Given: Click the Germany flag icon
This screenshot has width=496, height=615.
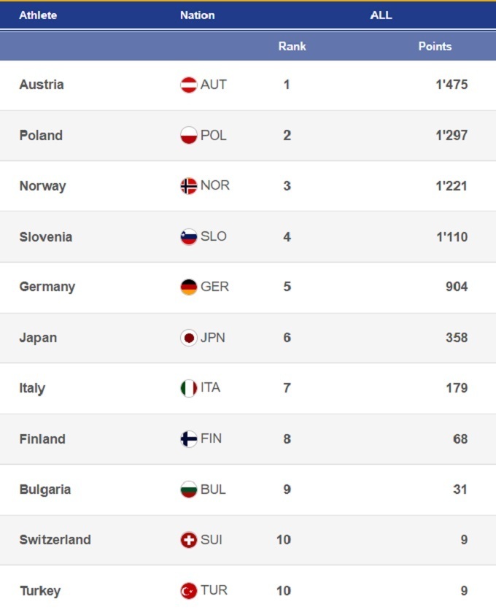Looking at the screenshot, I should tap(188, 287).
